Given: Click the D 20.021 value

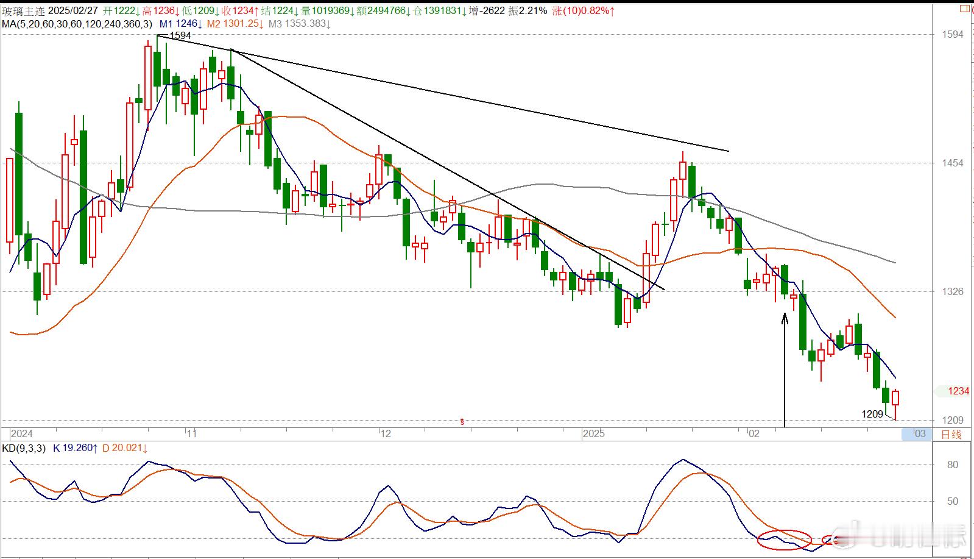Looking at the screenshot, I should [125, 448].
